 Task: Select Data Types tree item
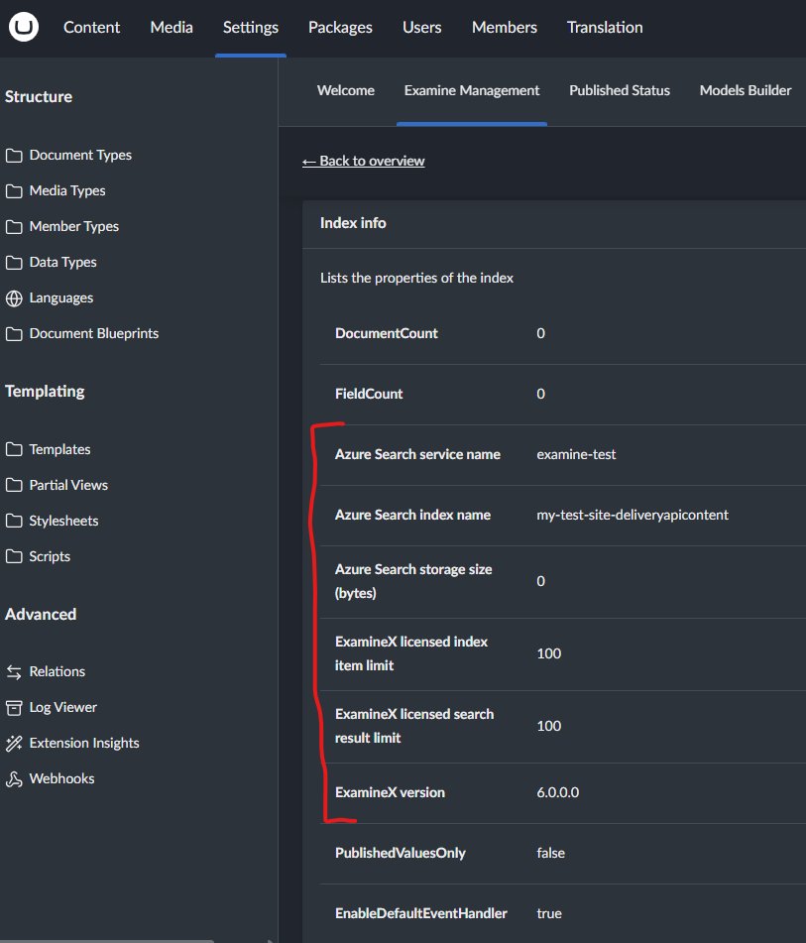[63, 262]
